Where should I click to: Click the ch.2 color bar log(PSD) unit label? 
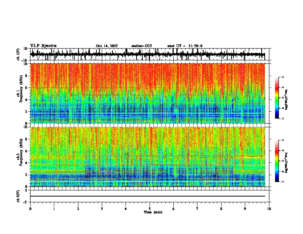tap(287, 162)
